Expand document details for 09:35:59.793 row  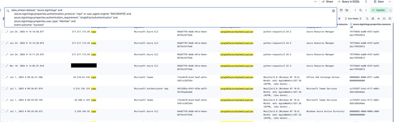click(7, 100)
